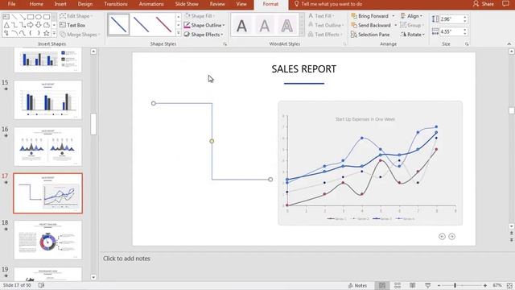
Task: Select the oval shape in shapes gallery
Action: click(x=39, y=17)
